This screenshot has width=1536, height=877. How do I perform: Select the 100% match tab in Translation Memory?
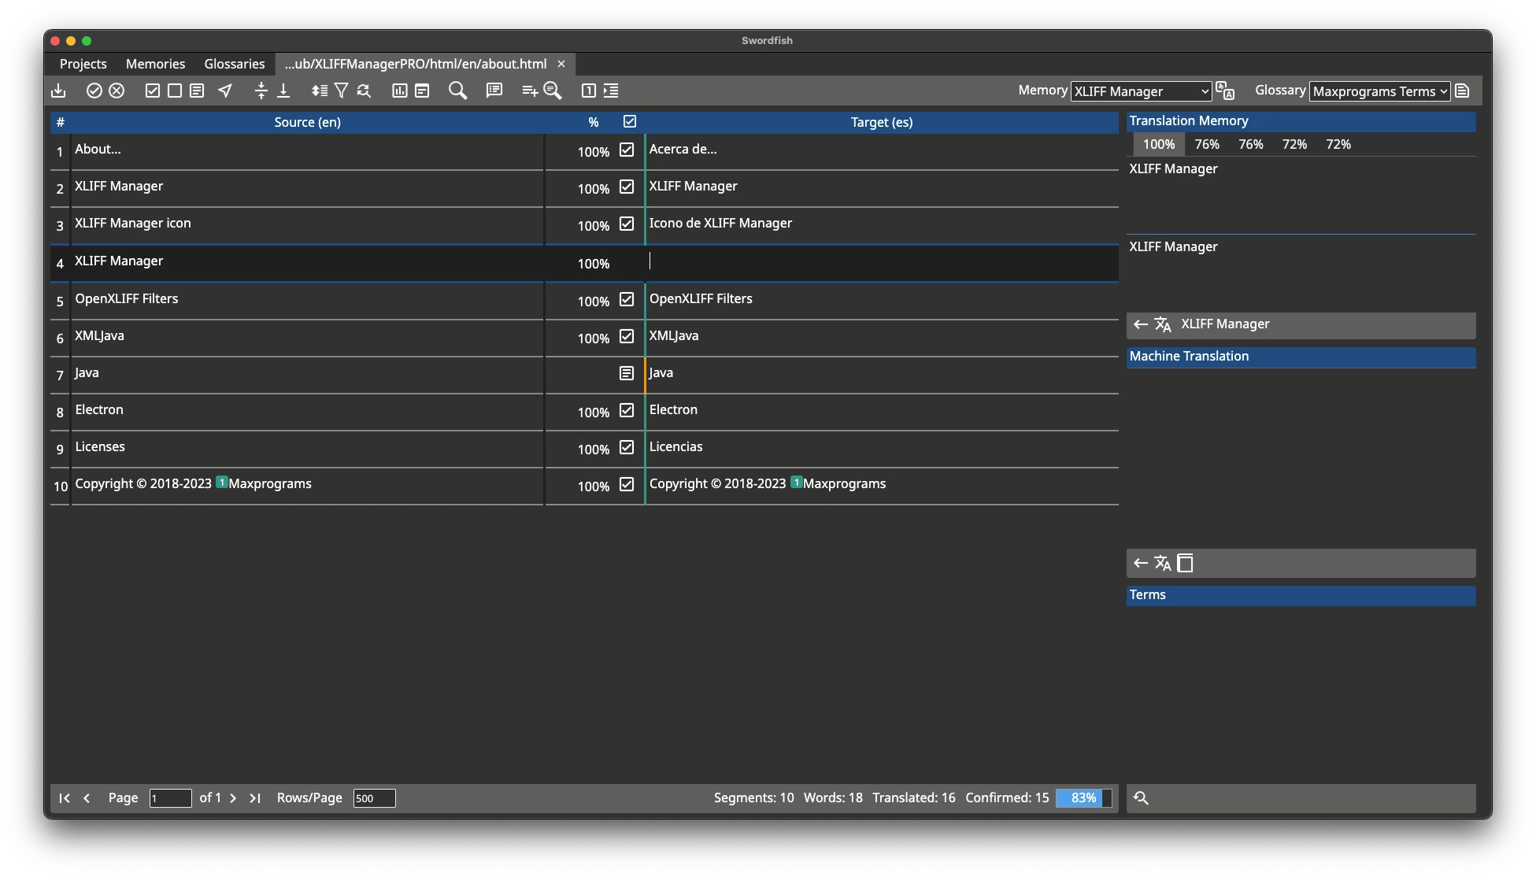coord(1159,144)
